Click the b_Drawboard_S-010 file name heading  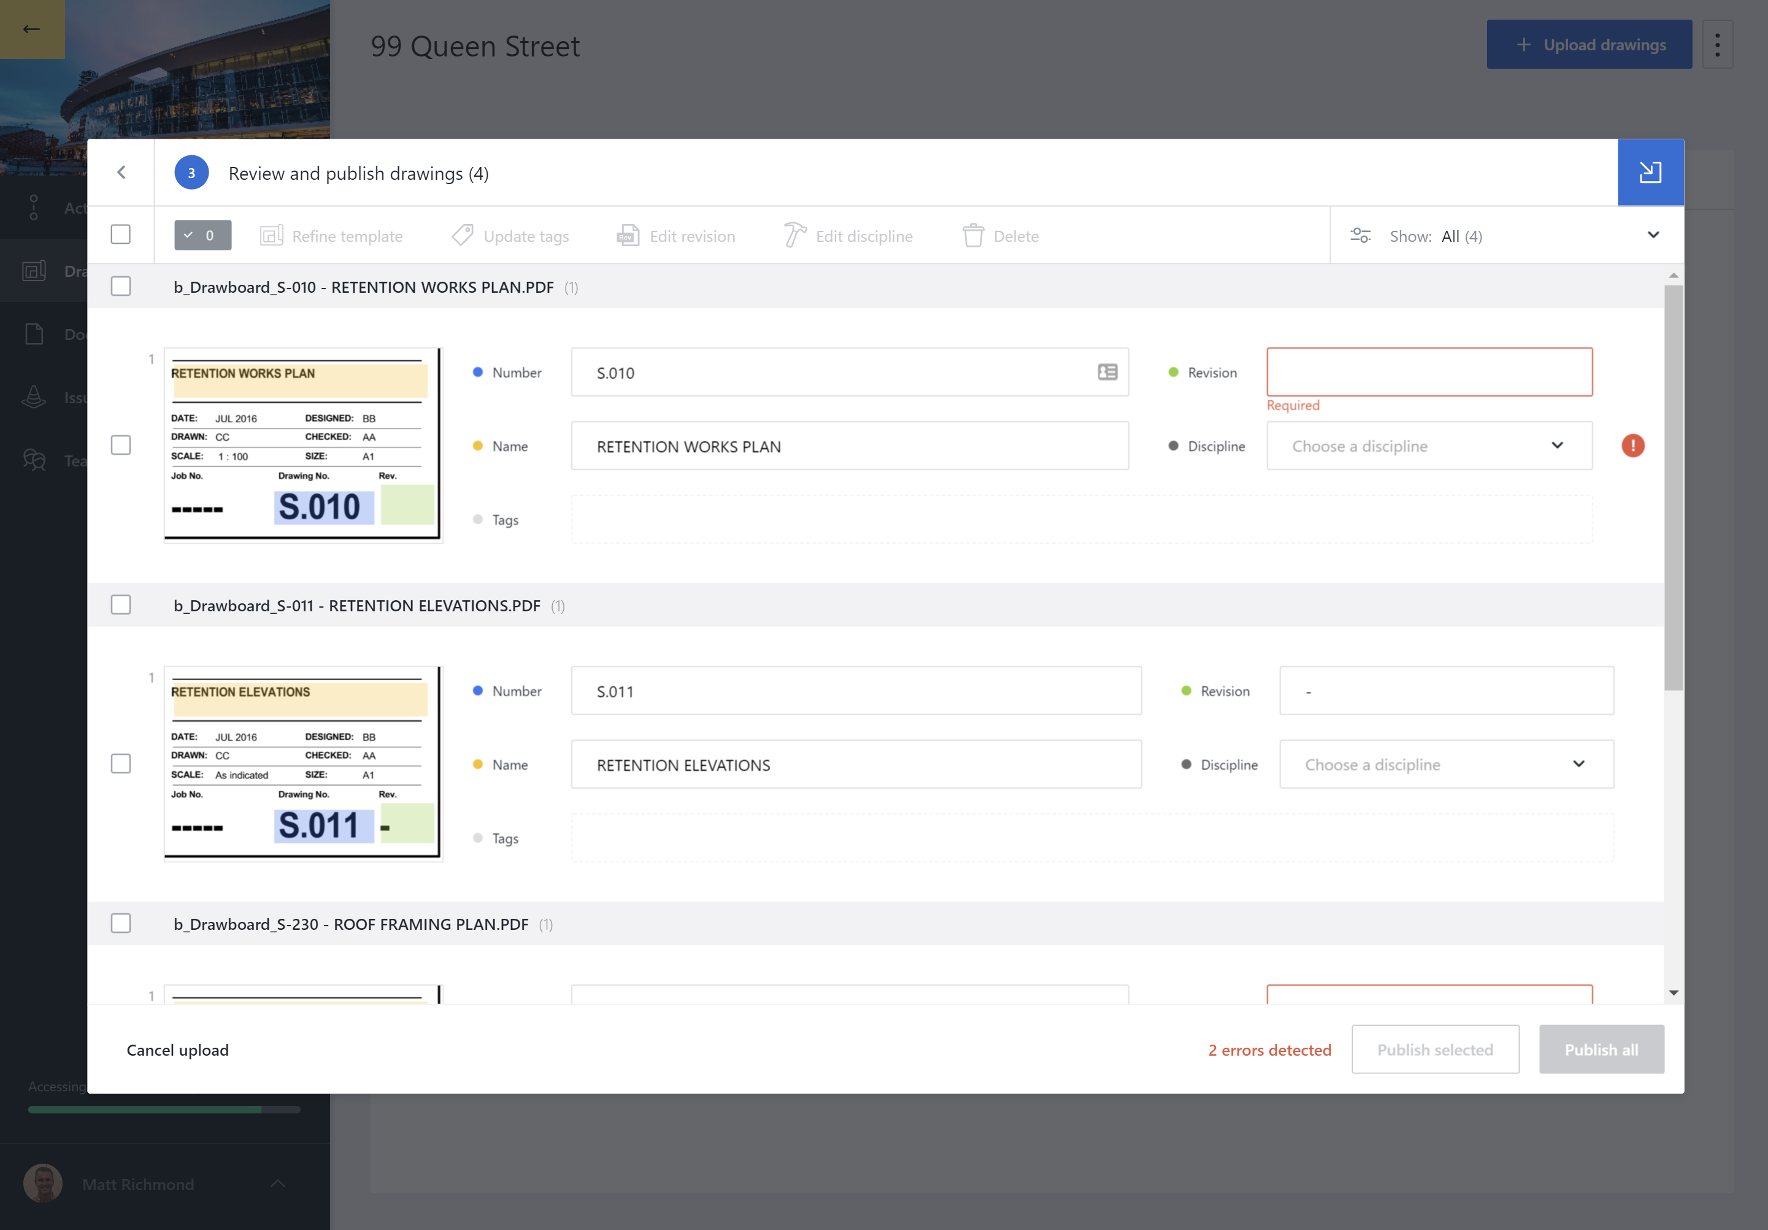[x=363, y=287]
